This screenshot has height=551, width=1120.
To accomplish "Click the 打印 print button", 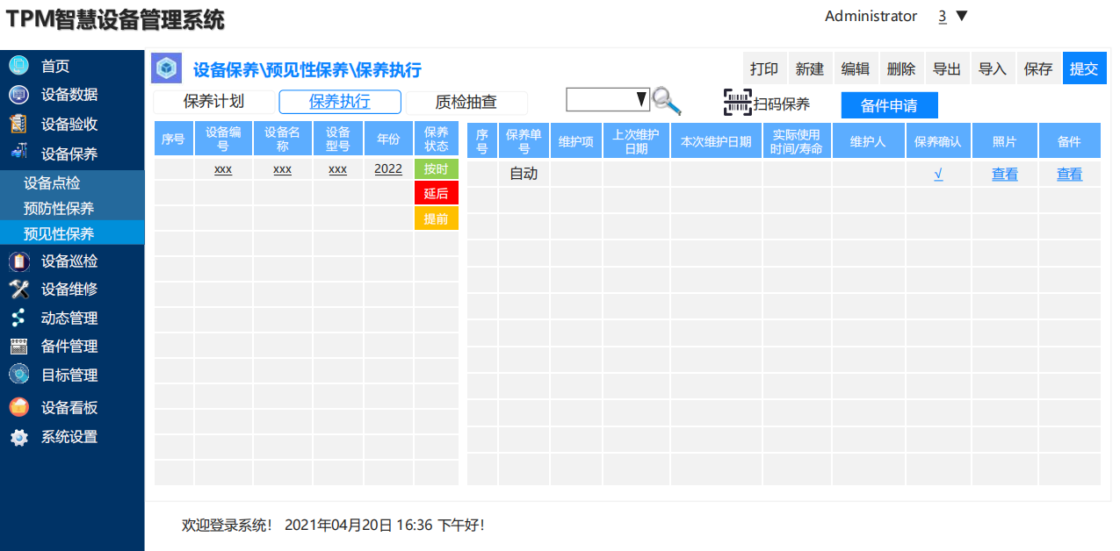I will click(764, 68).
